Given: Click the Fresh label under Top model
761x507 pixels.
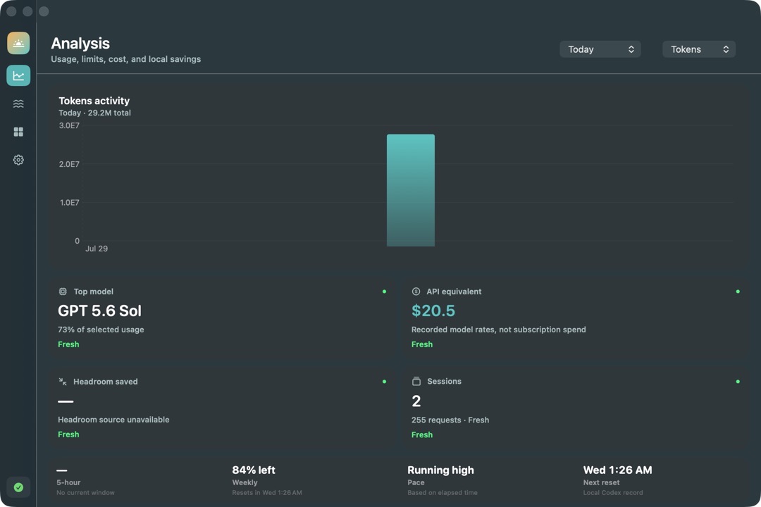Looking at the screenshot, I should click(x=68, y=344).
